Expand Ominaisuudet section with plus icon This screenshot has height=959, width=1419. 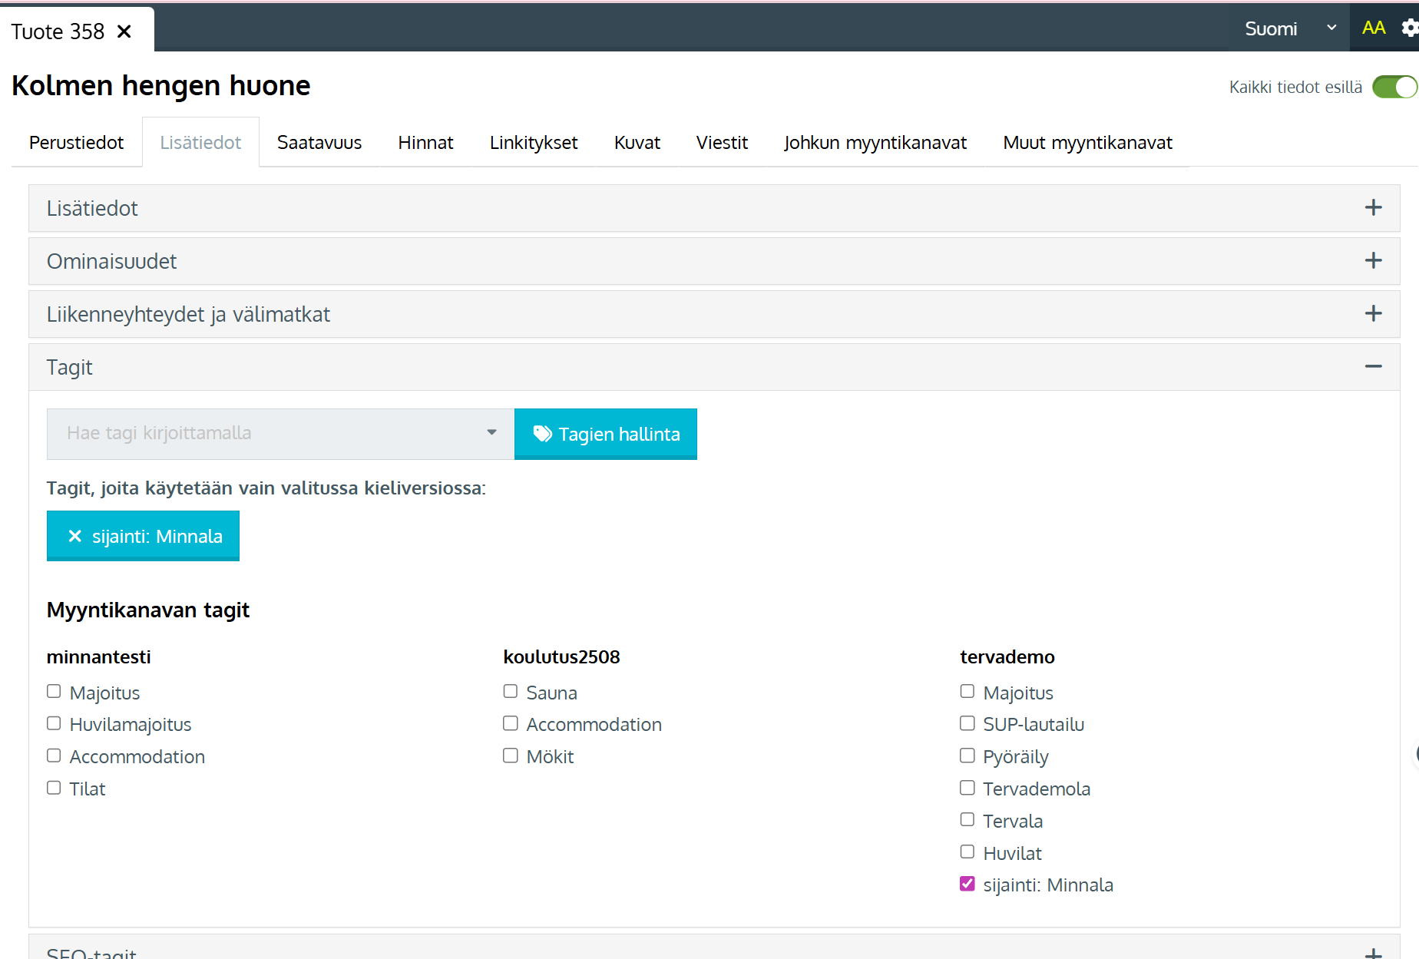tap(1374, 261)
